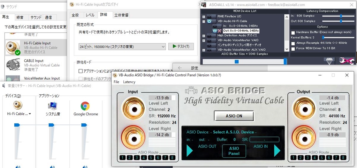
Task: Open the ASIO Panel button
Action: coord(234,151)
